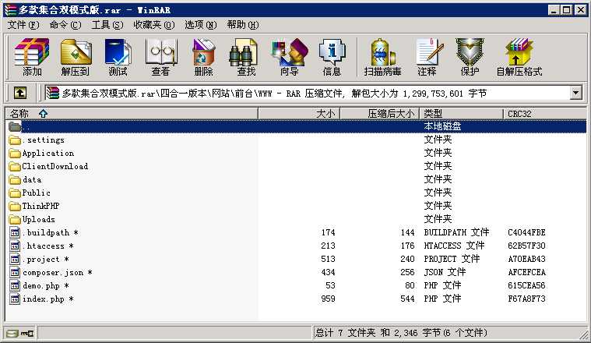This screenshot has height=343, width=591.
Task: Click type cell 'BUILDPATH 文件'
Action: (456, 232)
